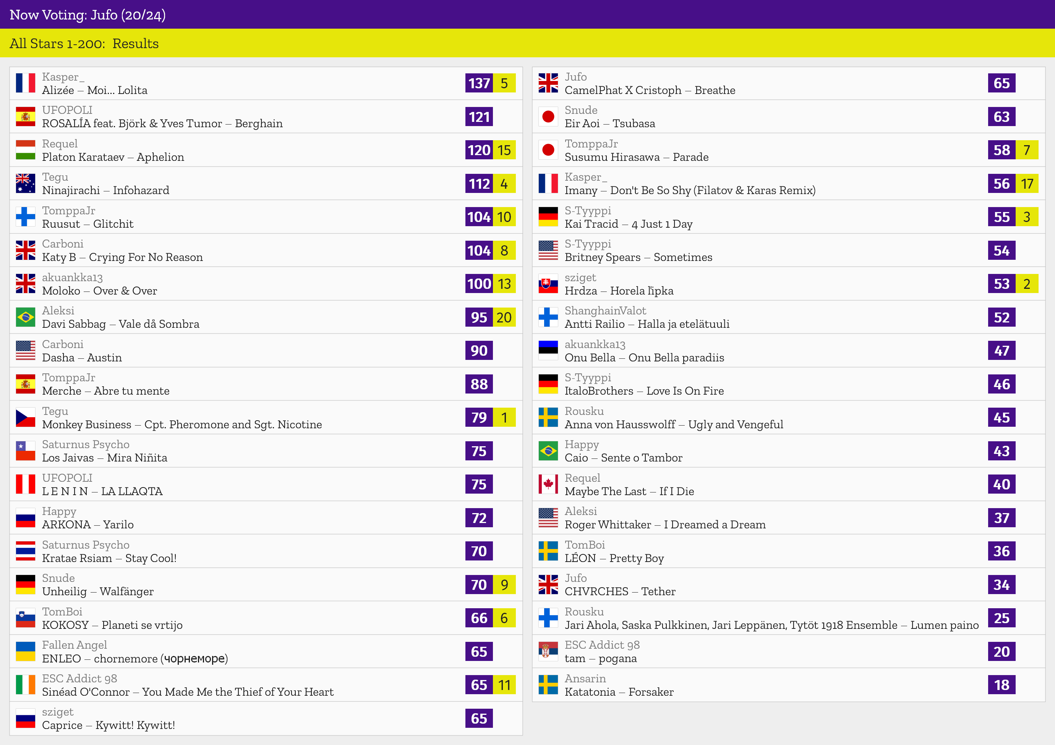Select the song title "Moloko – Over & Over"

click(100, 291)
